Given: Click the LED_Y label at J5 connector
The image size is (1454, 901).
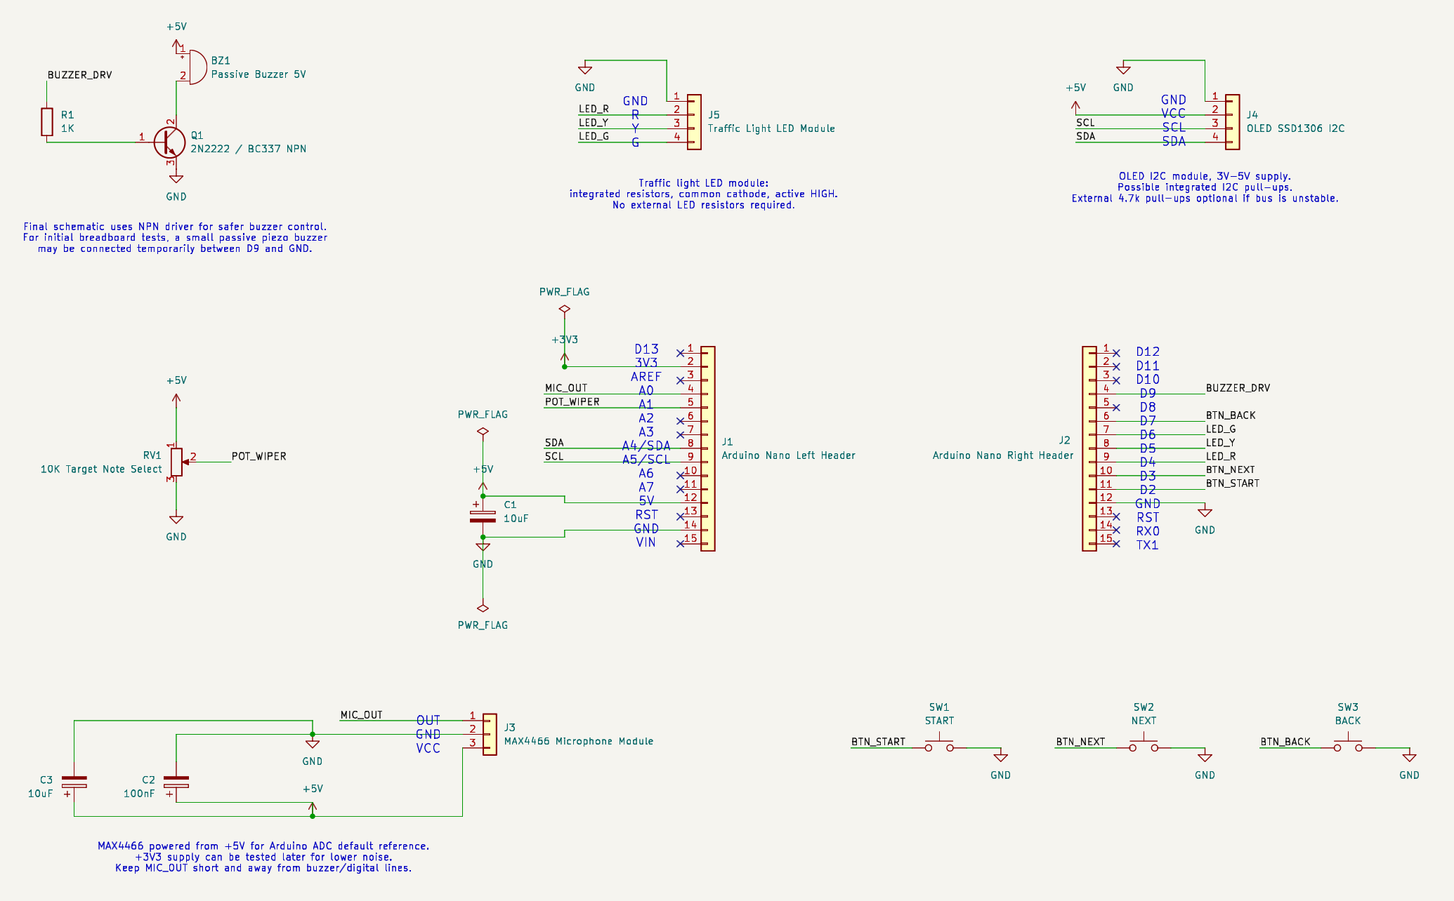Looking at the screenshot, I should pos(594,123).
